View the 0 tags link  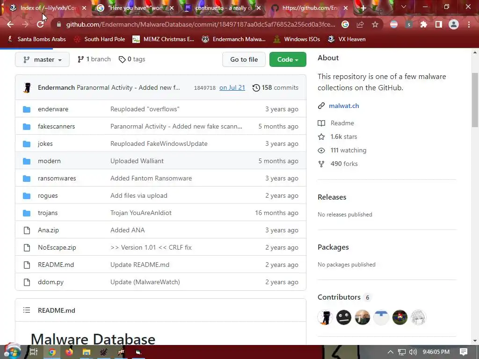(x=132, y=59)
